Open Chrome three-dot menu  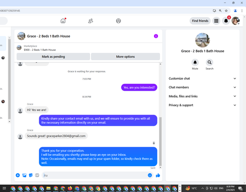click(x=242, y=11)
